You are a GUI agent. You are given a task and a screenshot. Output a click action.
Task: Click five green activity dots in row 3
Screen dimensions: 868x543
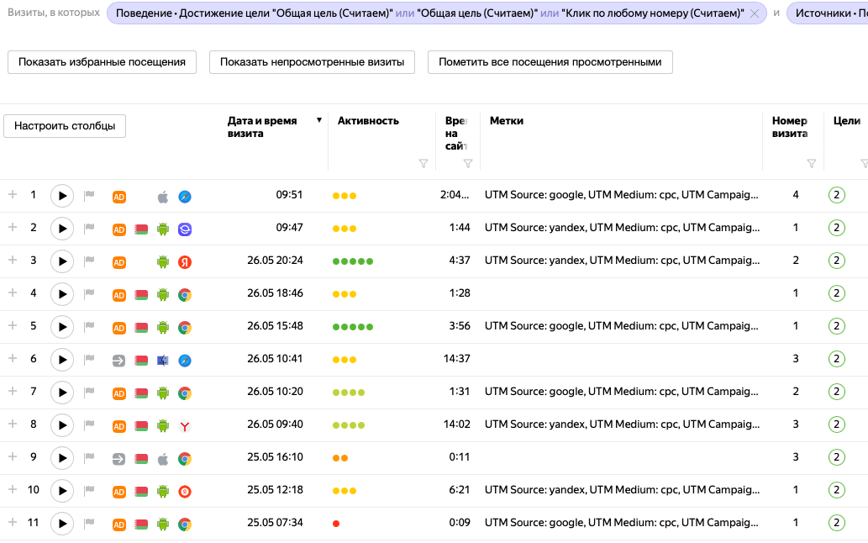coord(353,261)
